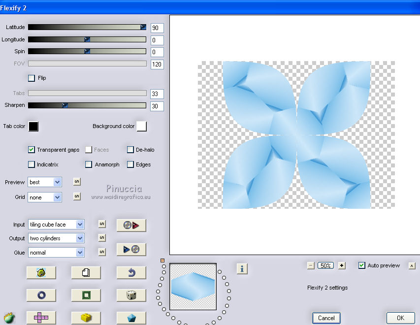Click the Cancel button
The height and width of the screenshot is (325, 420).
coord(326,318)
